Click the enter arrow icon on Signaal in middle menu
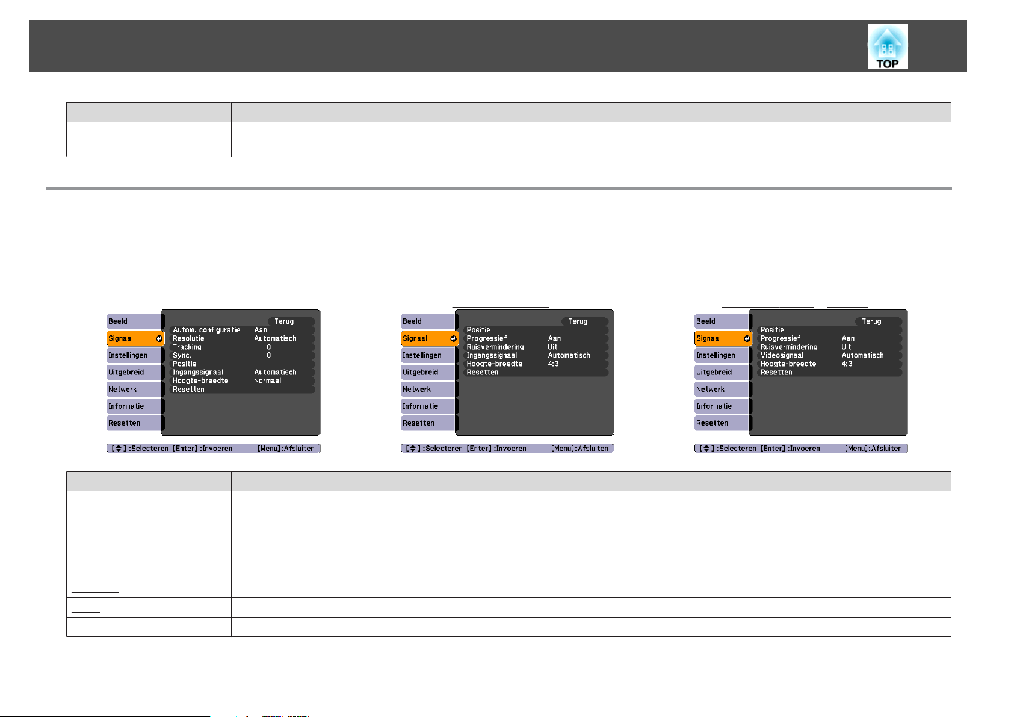Image resolution: width=1014 pixels, height=717 pixels. [x=453, y=338]
